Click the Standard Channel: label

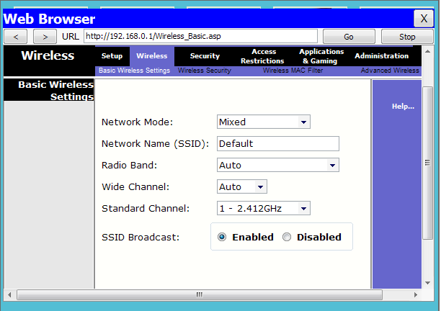click(x=146, y=209)
